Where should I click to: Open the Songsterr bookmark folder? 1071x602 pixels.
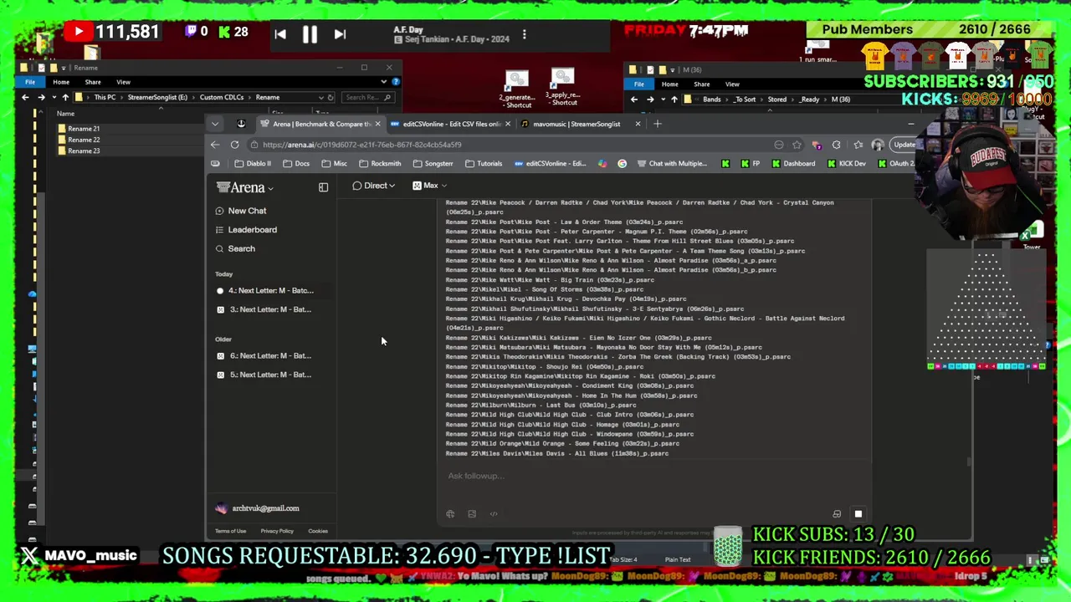[x=433, y=164]
